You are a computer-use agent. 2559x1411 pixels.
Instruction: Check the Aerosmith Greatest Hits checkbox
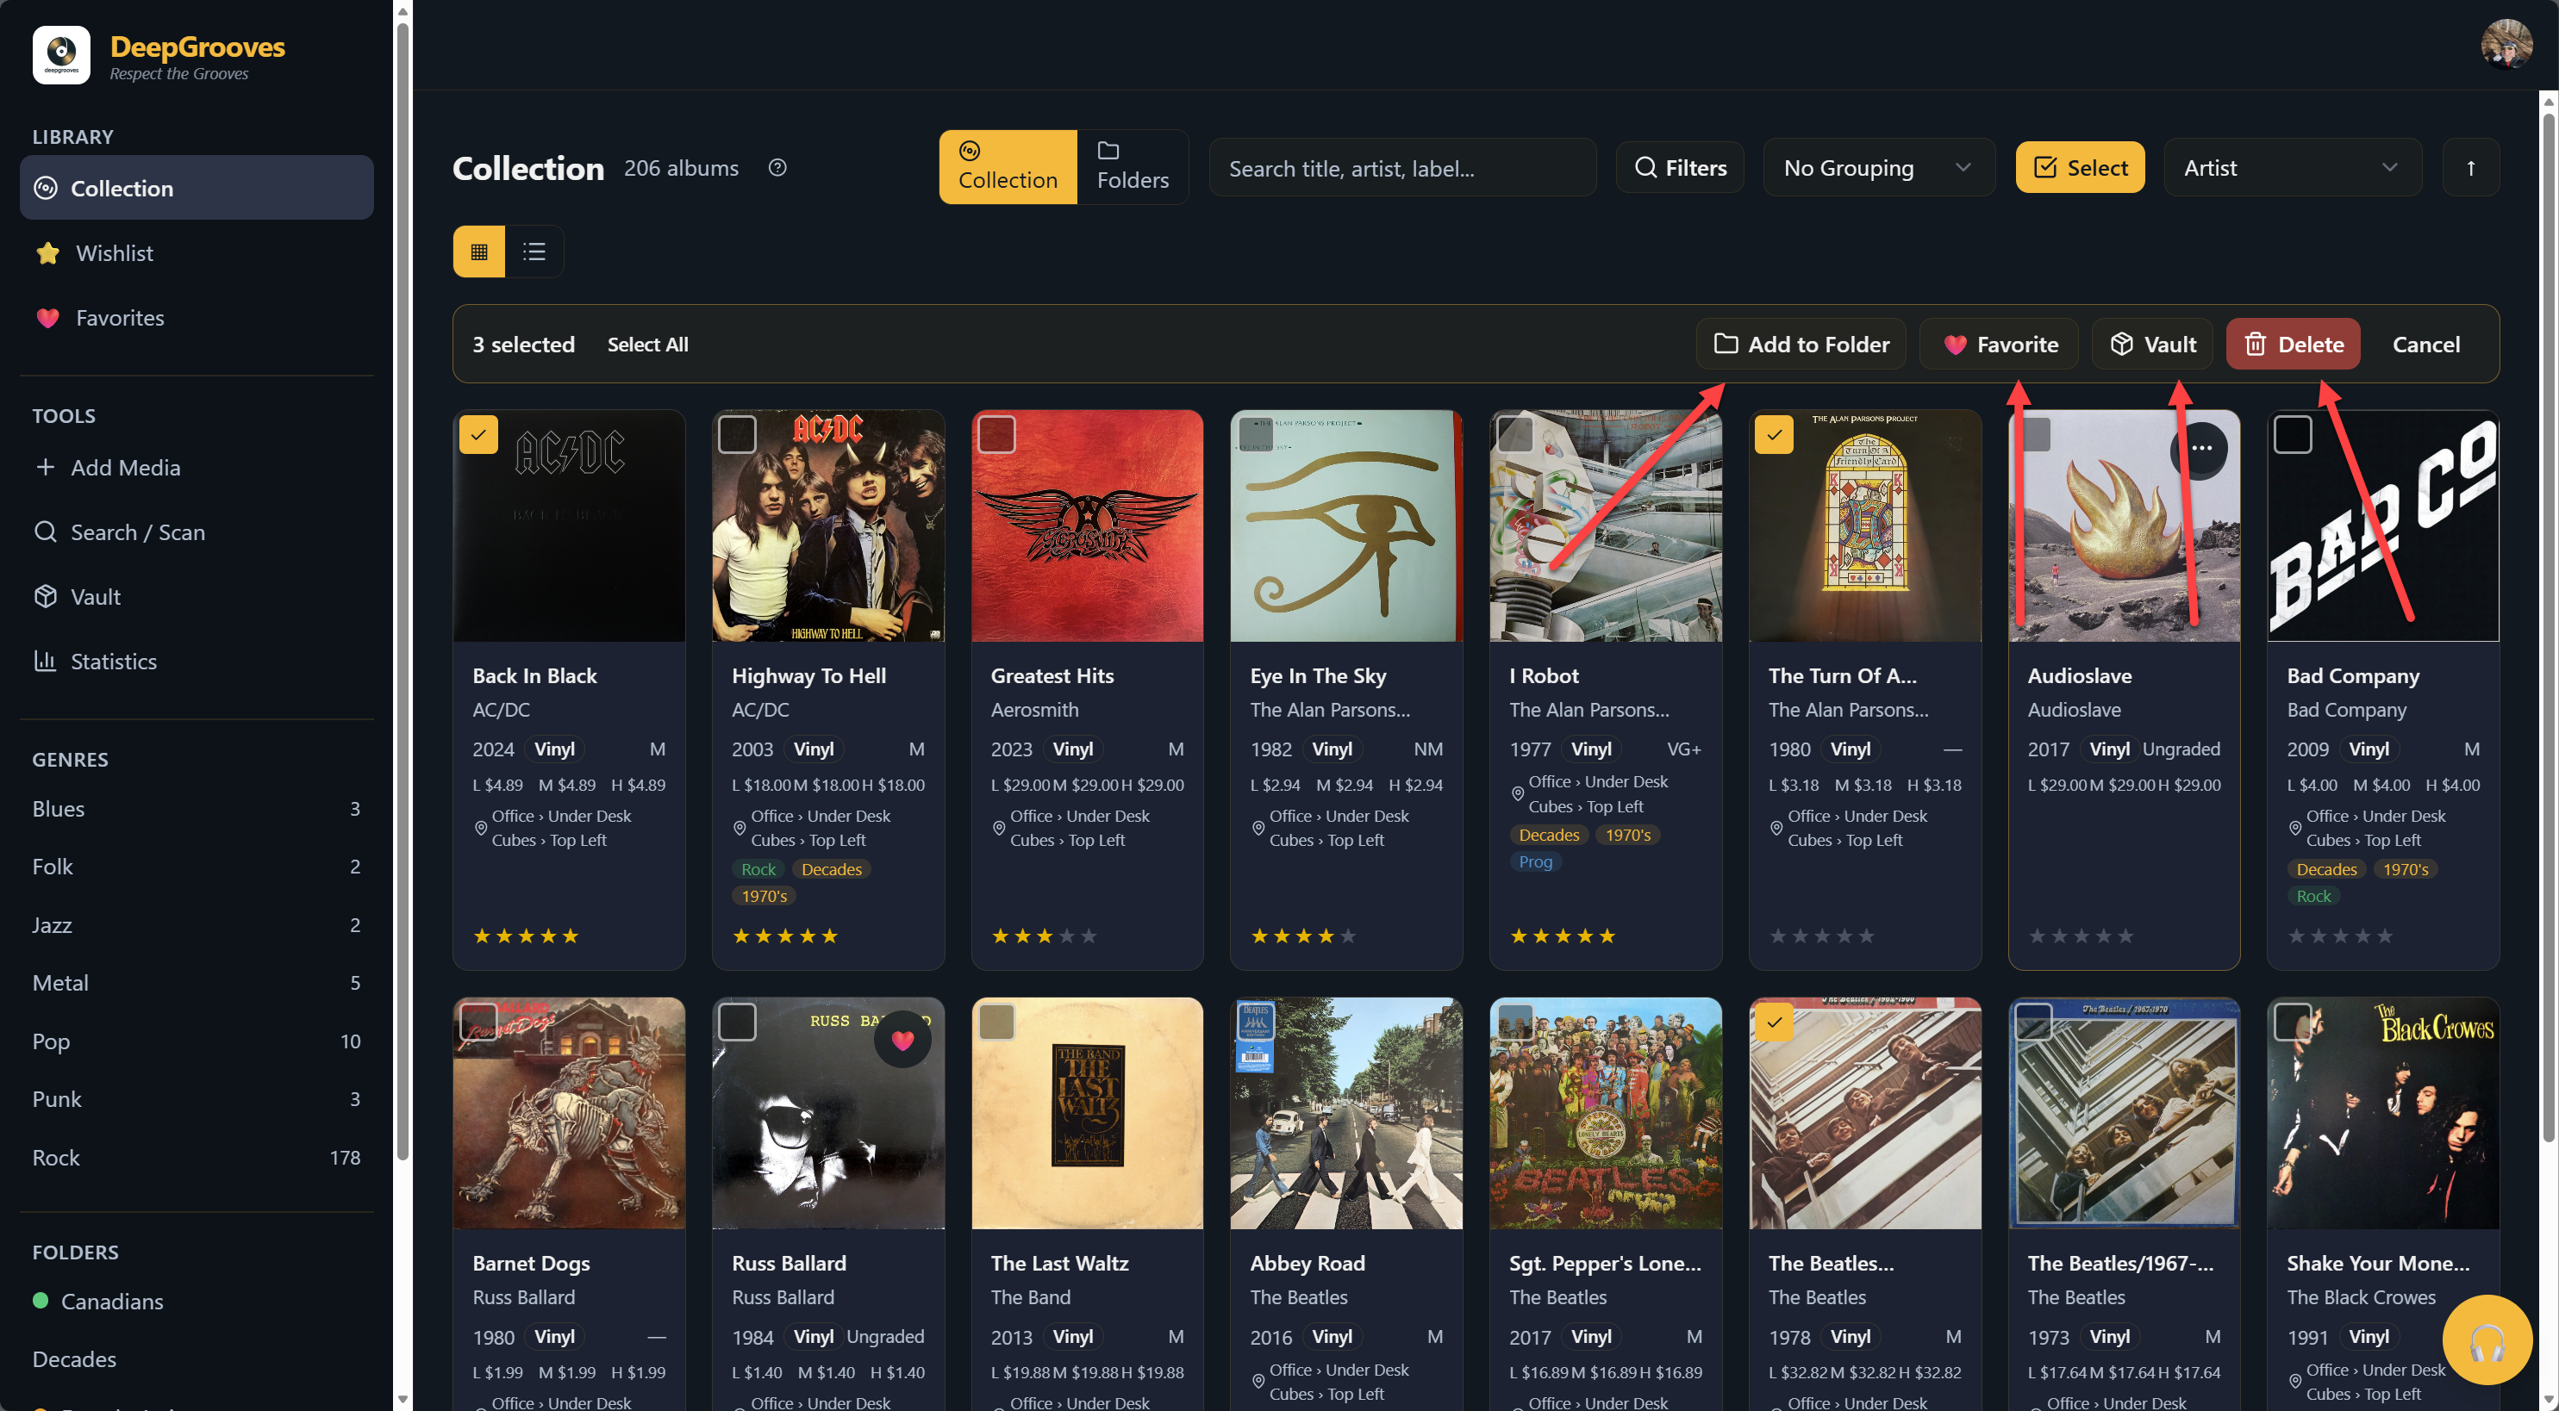996,434
